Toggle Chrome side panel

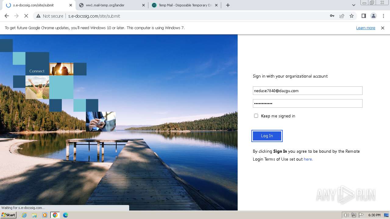(x=363, y=16)
